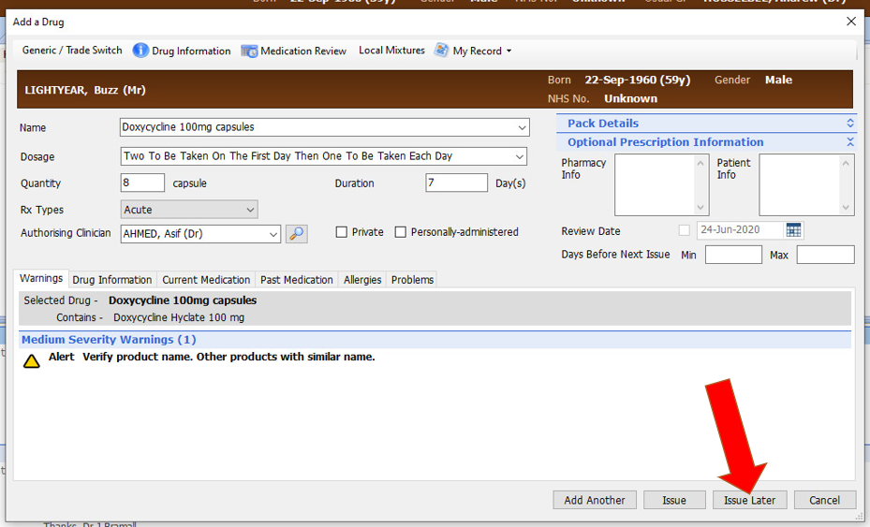The image size is (870, 527).
Task: Enable the Personally-administered checkbox
Action: coord(401,232)
